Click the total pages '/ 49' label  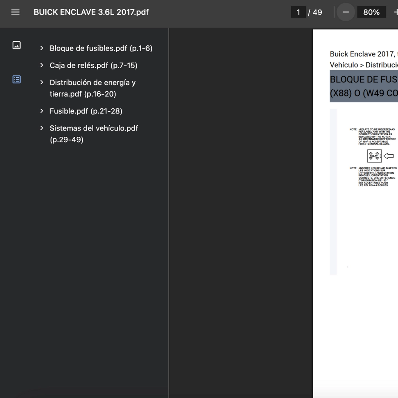(x=315, y=12)
